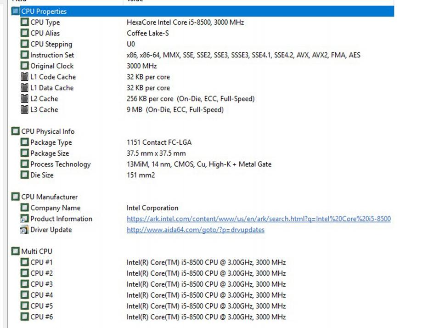Select the Driver Update label
This screenshot has height=328, width=428.
[x=51, y=230]
